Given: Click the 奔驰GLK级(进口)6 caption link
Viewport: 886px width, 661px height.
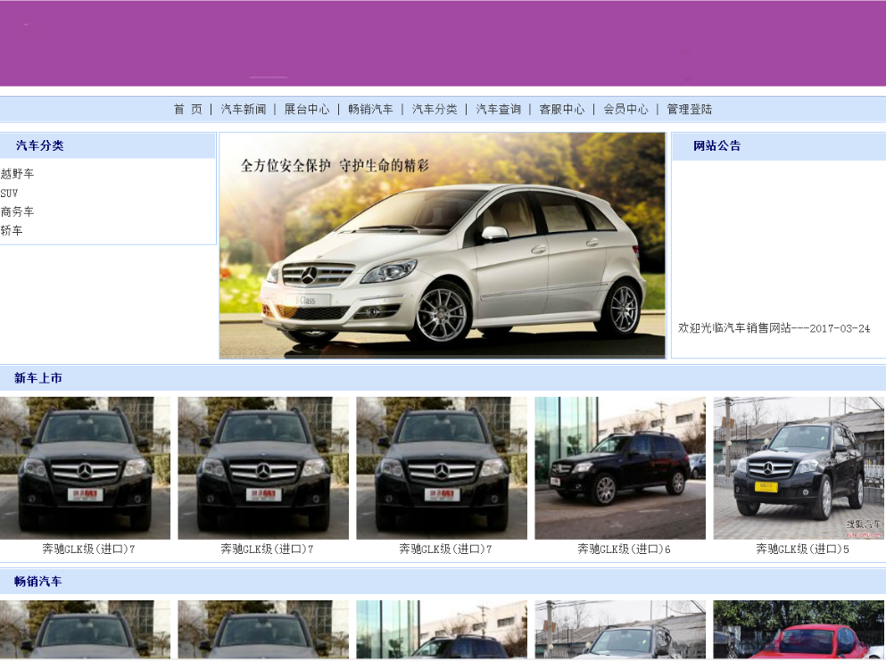Looking at the screenshot, I should tap(624, 549).
